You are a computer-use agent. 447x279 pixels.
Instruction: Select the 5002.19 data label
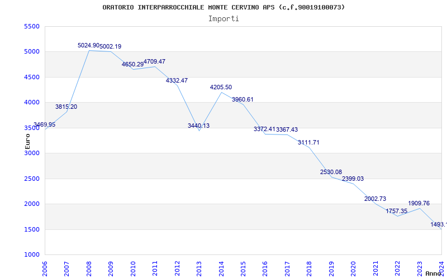click(110, 46)
